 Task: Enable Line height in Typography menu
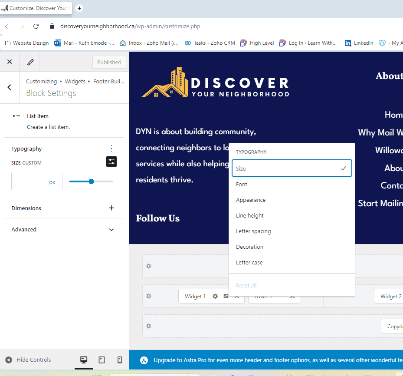coord(250,216)
